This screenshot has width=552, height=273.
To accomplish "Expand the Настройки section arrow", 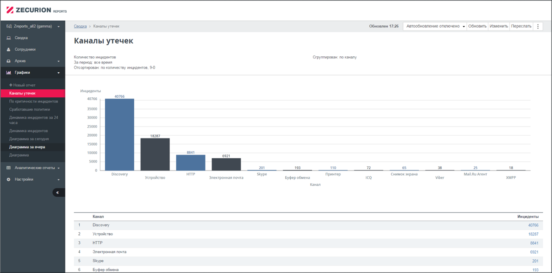I will tap(59, 180).
